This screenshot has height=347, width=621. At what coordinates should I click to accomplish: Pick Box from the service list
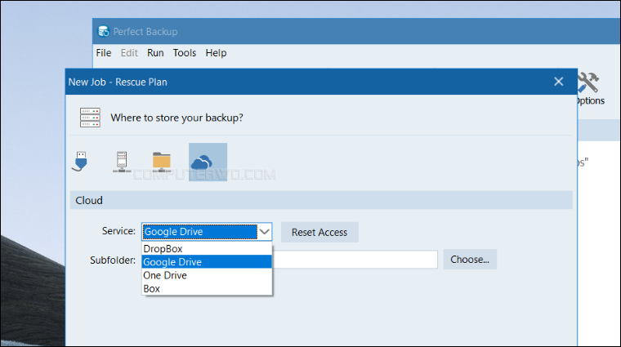(x=207, y=289)
